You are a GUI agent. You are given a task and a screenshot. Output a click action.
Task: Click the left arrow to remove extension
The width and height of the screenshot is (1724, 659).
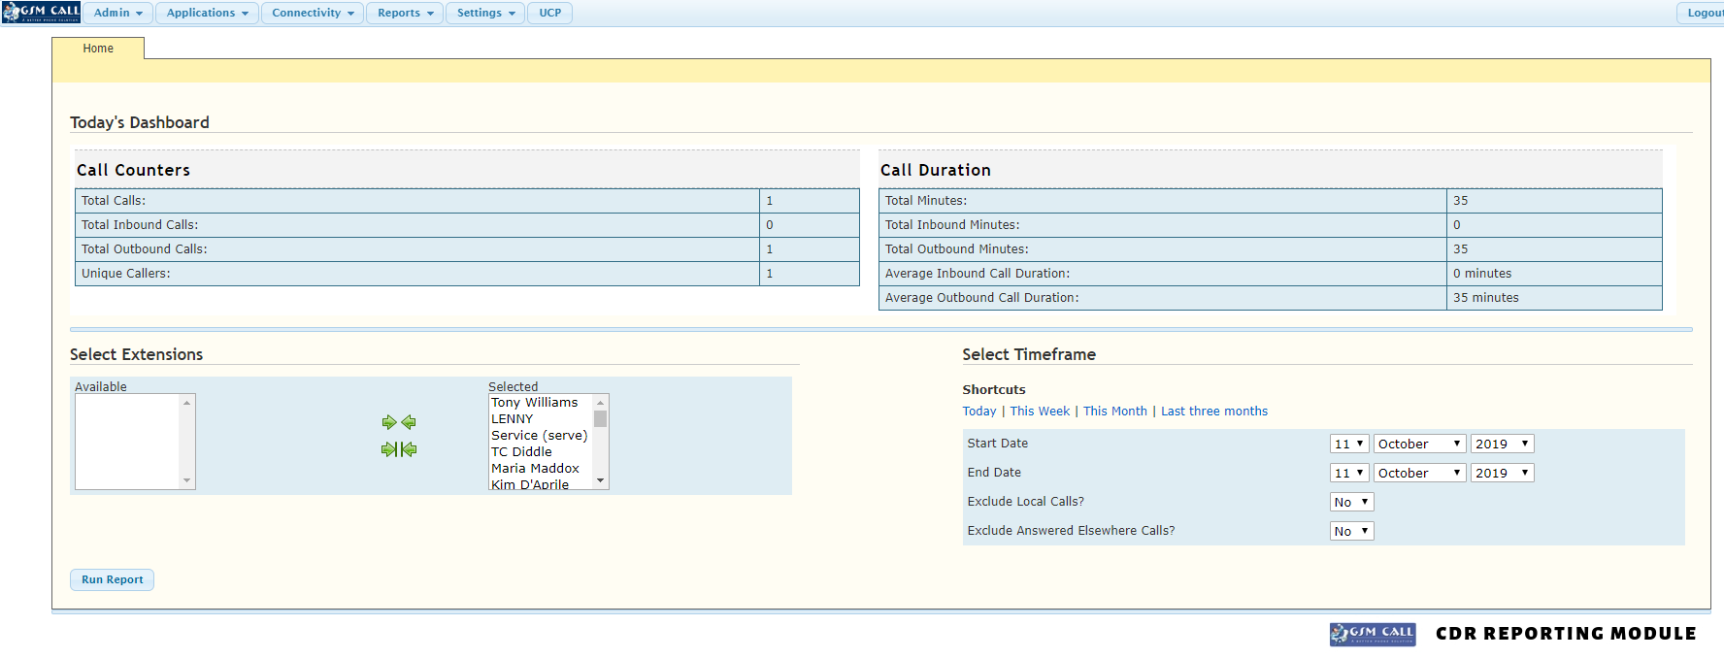pos(409,422)
